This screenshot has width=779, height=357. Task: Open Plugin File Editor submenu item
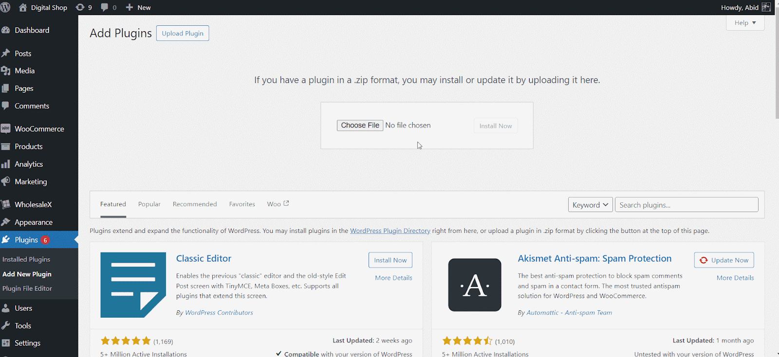27,288
